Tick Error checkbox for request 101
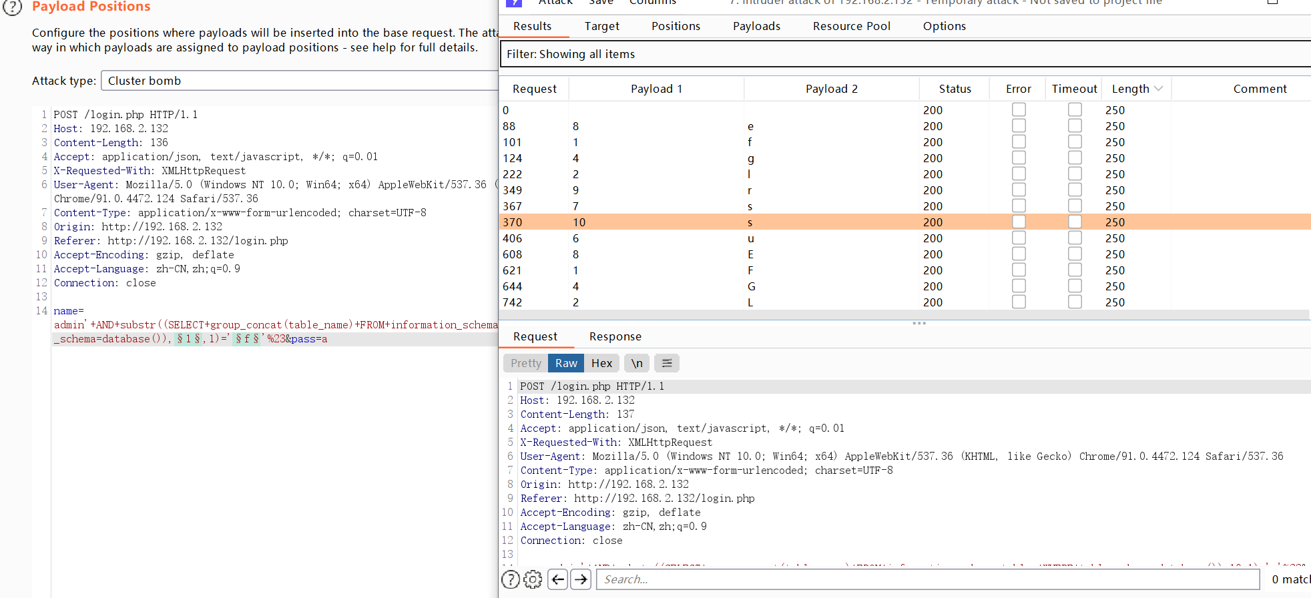This screenshot has height=598, width=1311. [1019, 141]
